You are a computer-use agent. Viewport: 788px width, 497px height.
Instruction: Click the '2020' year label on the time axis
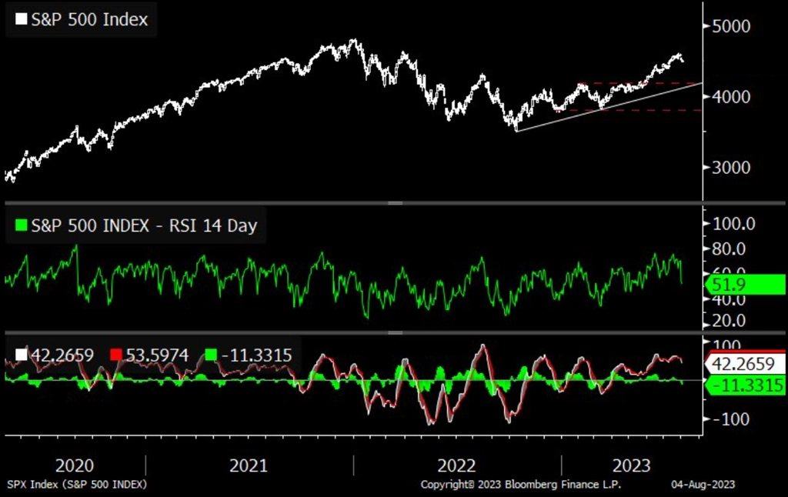(75, 465)
